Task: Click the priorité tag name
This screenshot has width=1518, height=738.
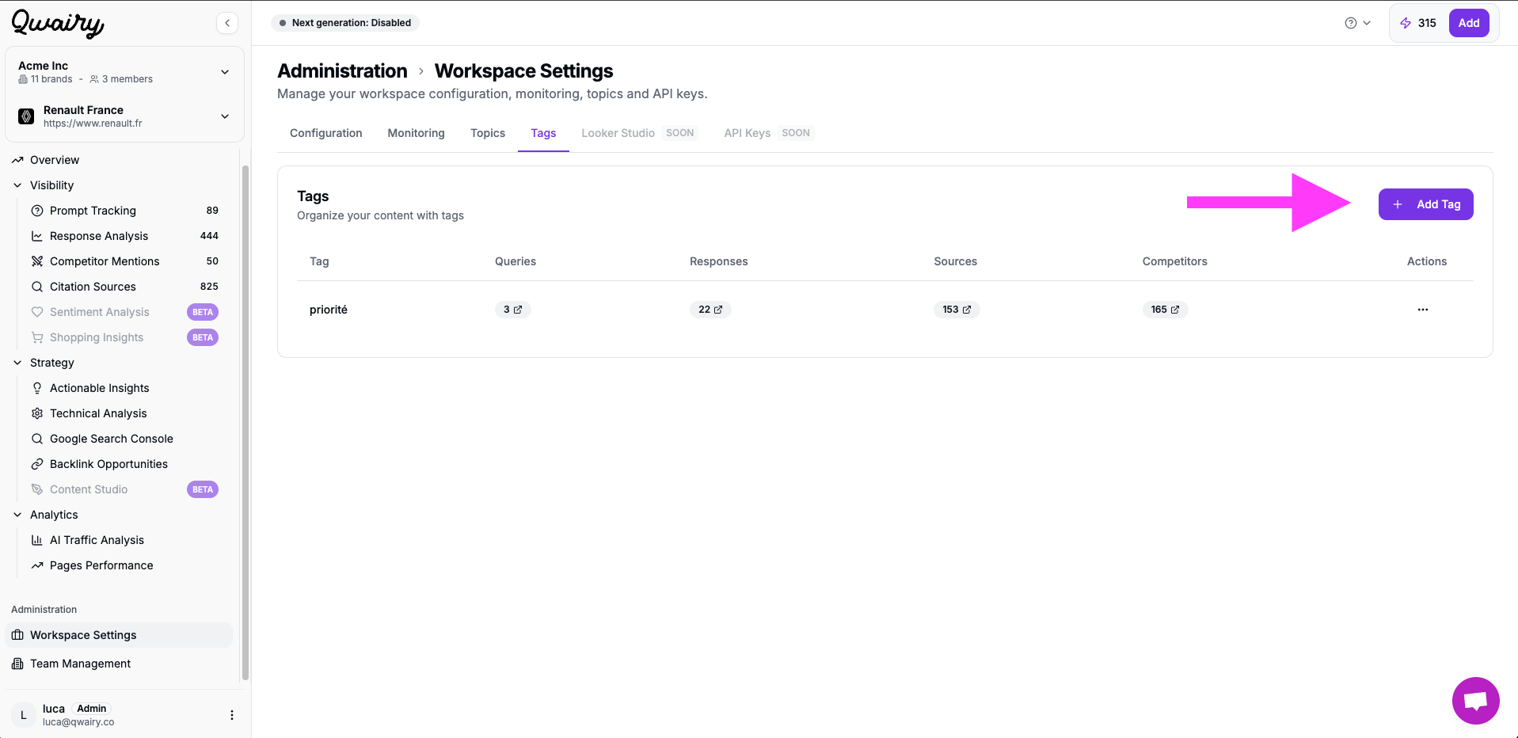Action: click(329, 310)
